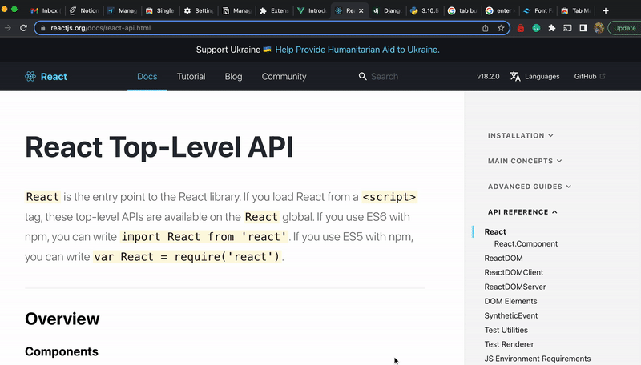The image size is (641, 365).
Task: Open the Settings browser tab
Action: [199, 10]
